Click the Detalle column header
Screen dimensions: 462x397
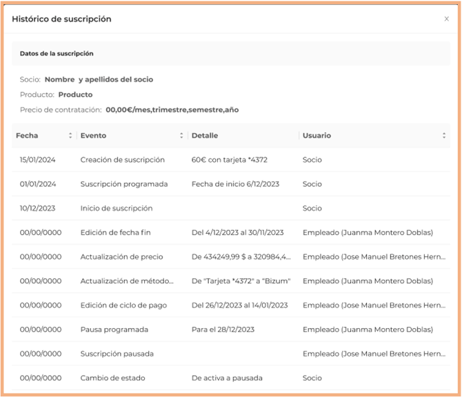click(x=205, y=136)
